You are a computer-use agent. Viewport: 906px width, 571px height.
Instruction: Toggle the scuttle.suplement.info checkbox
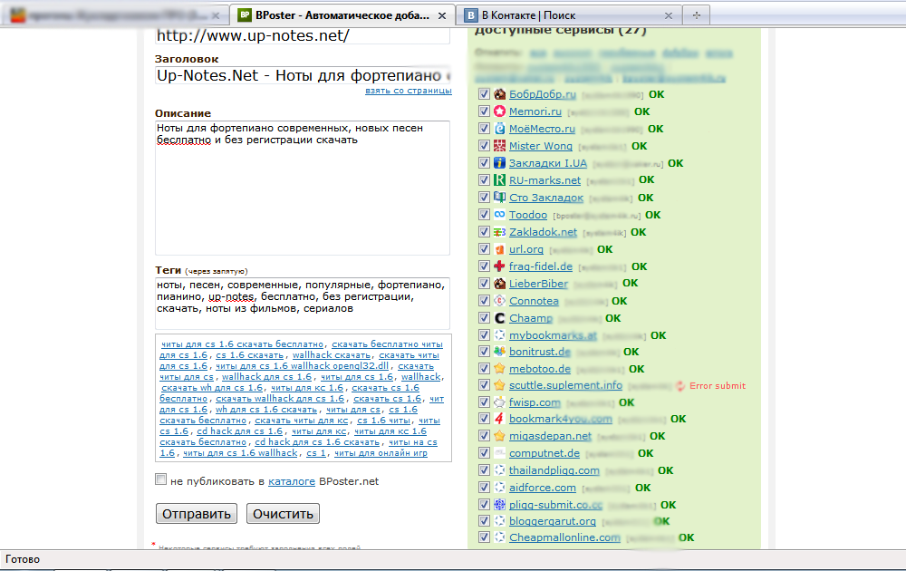point(484,385)
